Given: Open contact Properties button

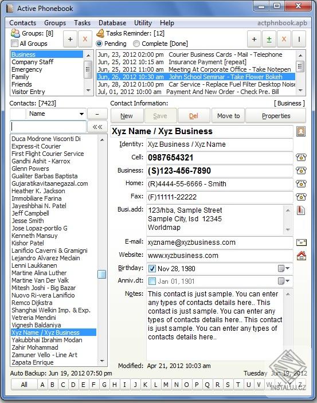Looking at the screenshot, I should tap(276, 116).
